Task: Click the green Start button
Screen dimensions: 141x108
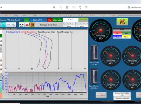Action: click(x=27, y=20)
